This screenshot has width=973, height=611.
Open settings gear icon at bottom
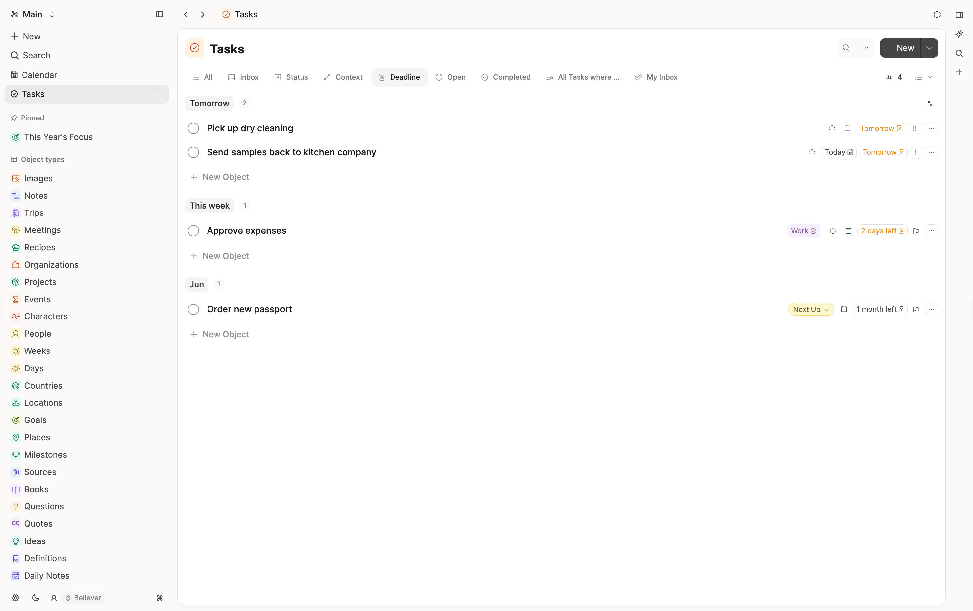tap(15, 598)
